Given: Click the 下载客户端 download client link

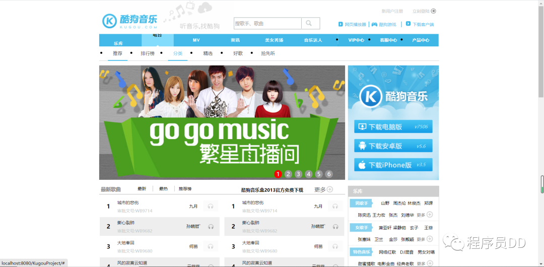Looking at the screenshot, I should [420, 24].
